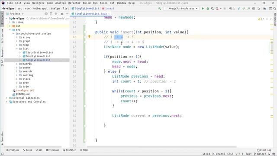Viewport: 277px width, 156px height.
Task: Start debugging with the bug icon
Action: (x=208, y=9)
